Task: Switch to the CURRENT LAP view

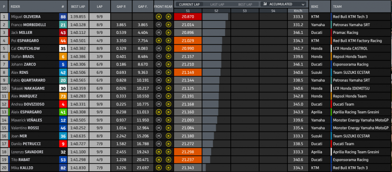Action: click(189, 4)
